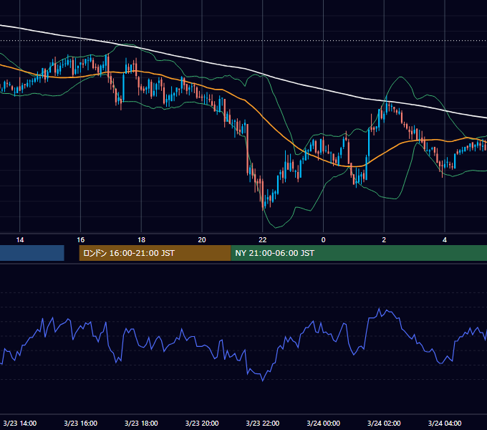
Task: Click the 3/24 02:00 date label
Action: point(384,423)
